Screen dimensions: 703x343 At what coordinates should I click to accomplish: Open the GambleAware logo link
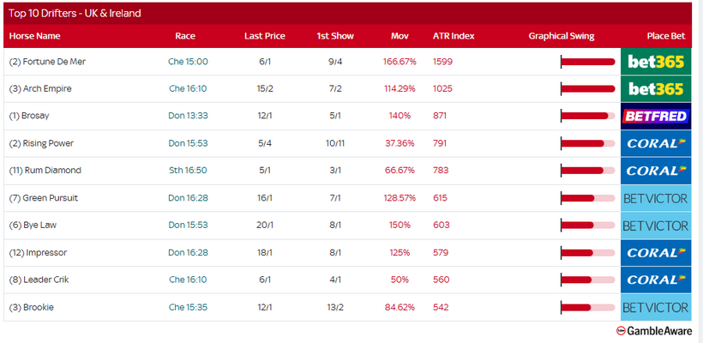point(652,331)
